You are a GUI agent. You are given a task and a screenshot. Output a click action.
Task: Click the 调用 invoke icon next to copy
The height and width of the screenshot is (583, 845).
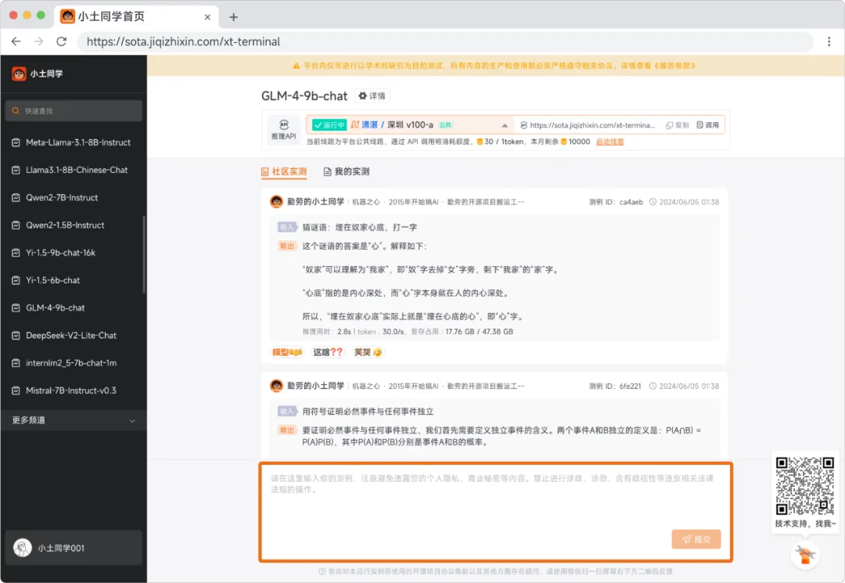click(x=705, y=124)
